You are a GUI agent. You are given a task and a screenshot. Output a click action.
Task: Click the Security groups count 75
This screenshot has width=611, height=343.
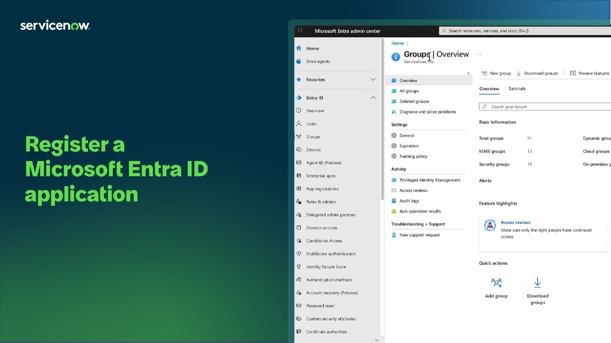[x=529, y=164]
